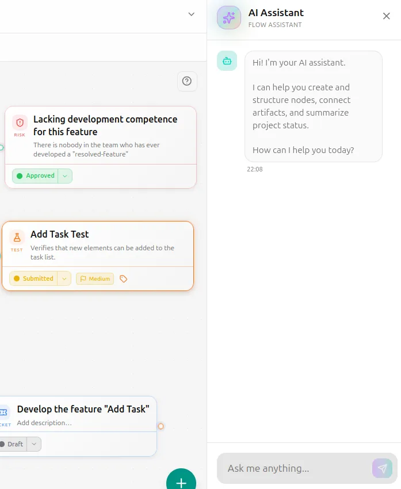Click the AI Assistant sparkle icon
Viewport: 401px width, 489px height.
(x=229, y=17)
